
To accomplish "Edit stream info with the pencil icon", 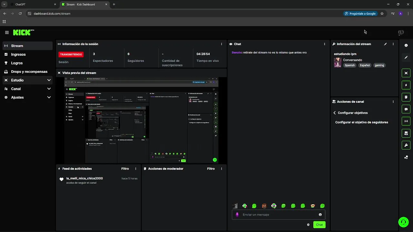I will coord(385,44).
